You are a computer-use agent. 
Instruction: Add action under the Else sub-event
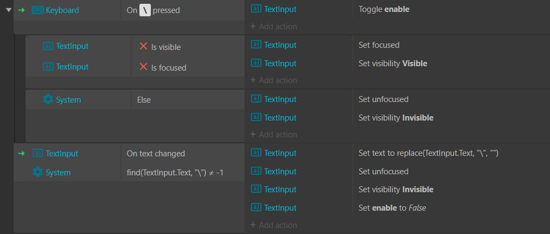273,135
